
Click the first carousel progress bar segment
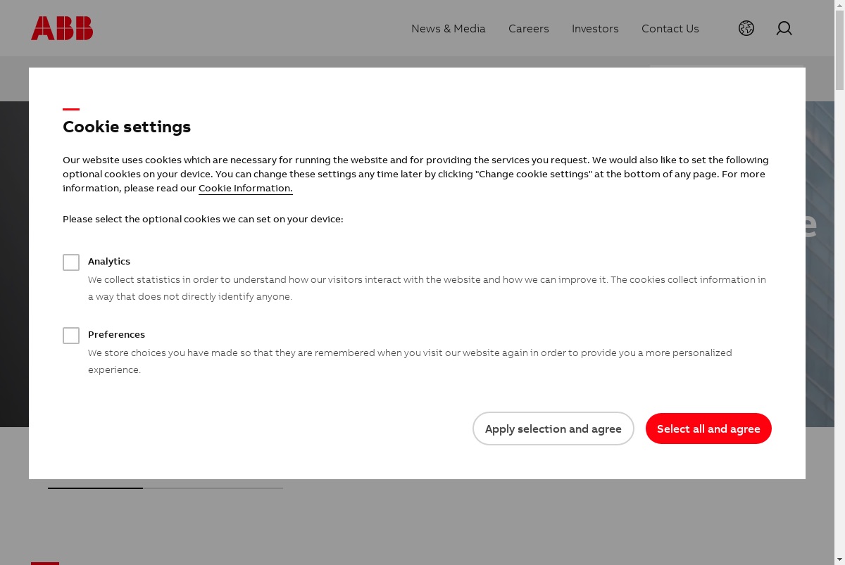click(x=95, y=488)
